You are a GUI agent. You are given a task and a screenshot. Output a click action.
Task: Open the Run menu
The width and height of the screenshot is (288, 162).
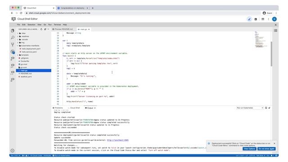50,25
